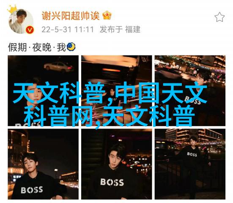The width and height of the screenshot is (233, 203).
Task: Open first photo with white car
Action: pyautogui.click(x=43, y=91)
